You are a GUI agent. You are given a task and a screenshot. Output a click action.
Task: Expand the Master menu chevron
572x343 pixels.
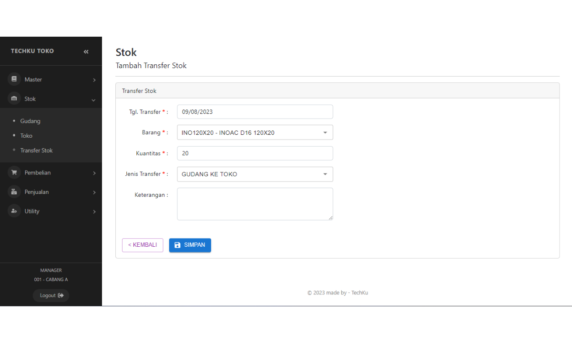tap(94, 80)
